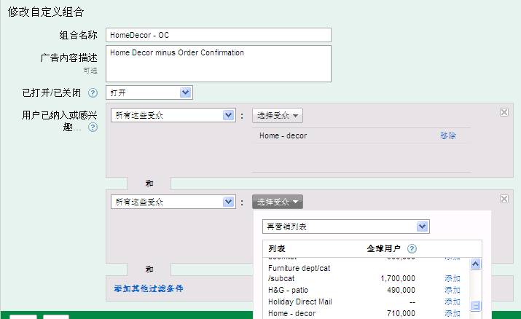
Task: Open help icon beside 全球用户 header
Action: point(412,248)
